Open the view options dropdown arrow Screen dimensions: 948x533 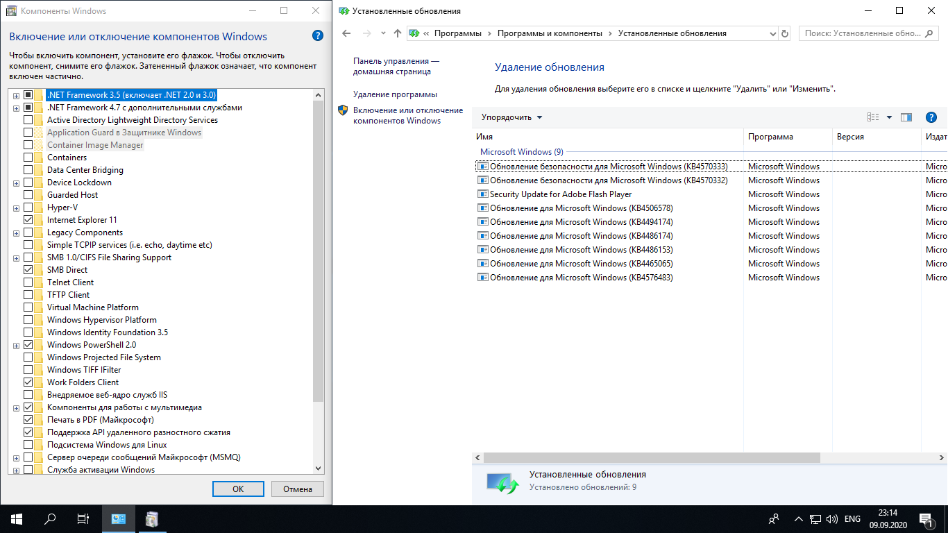pos(889,117)
